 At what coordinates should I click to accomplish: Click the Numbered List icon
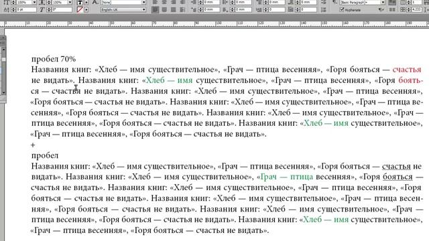point(324,10)
